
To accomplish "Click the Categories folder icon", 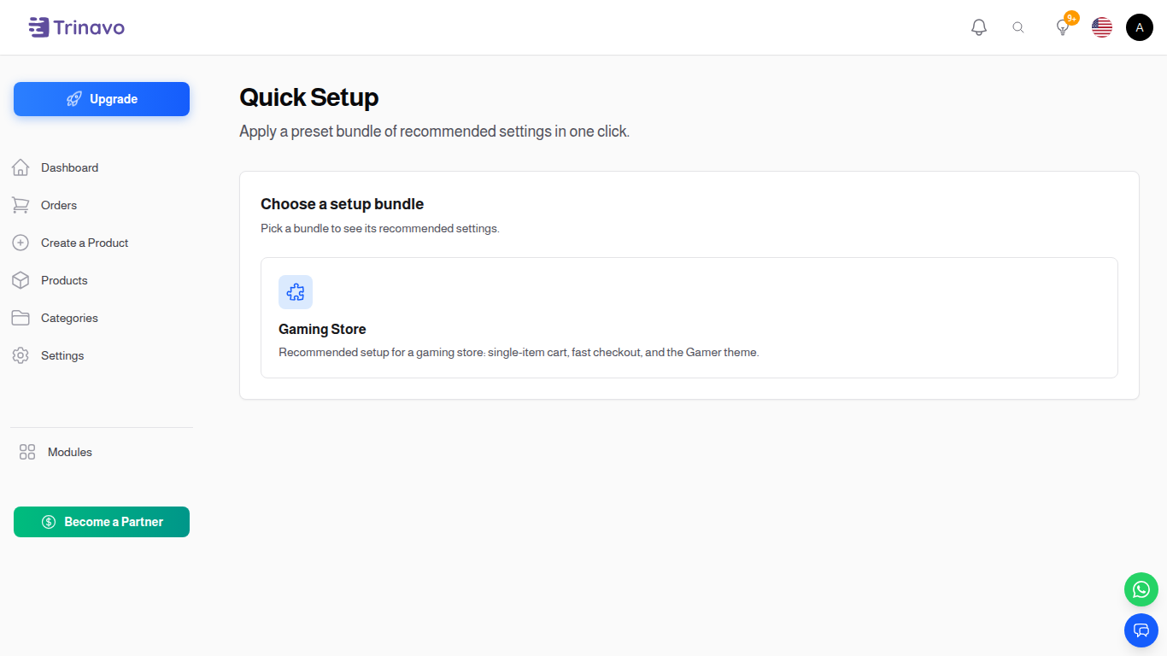I will pyautogui.click(x=21, y=318).
